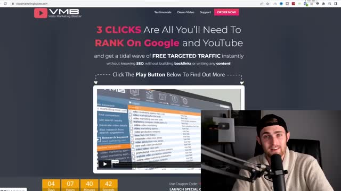
Task: Click the share page icon in address bar
Action: (262, 4)
